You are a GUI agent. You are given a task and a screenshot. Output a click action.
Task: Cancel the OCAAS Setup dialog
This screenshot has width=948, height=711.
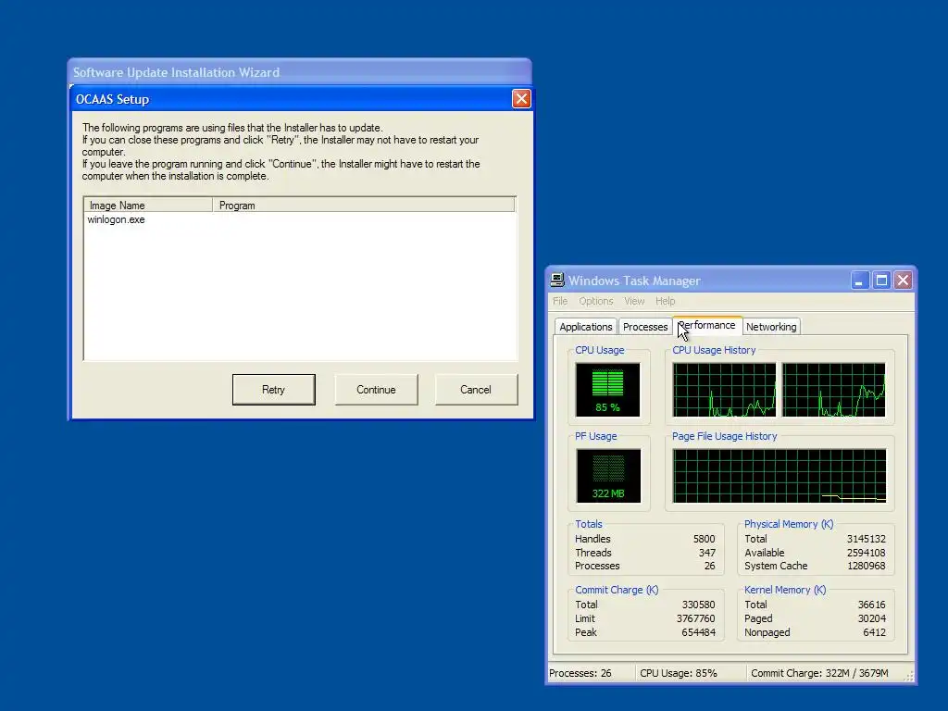pos(476,390)
